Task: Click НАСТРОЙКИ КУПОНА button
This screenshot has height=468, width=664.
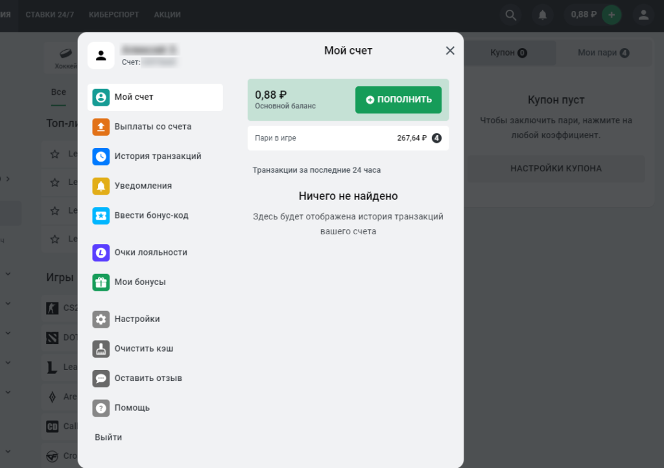Action: 556,168
